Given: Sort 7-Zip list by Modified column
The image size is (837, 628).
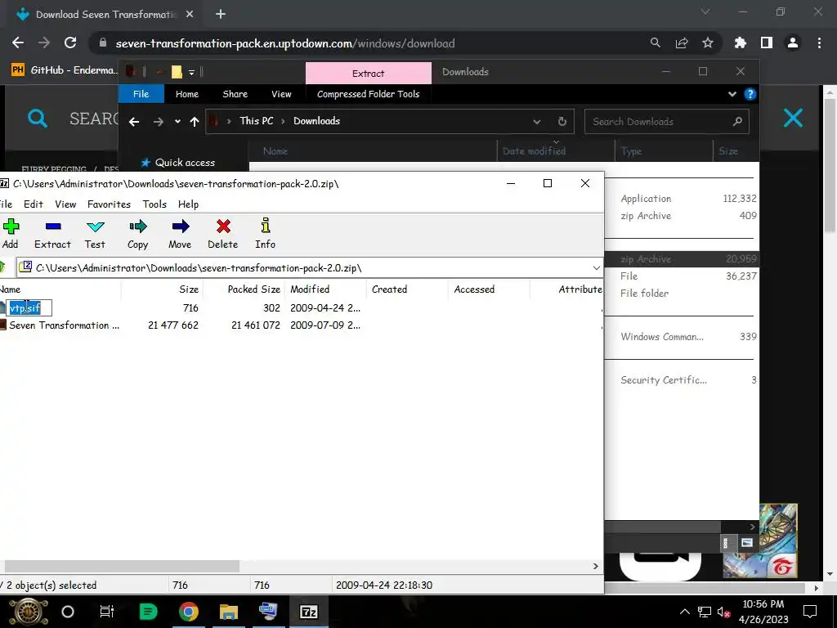Looking at the screenshot, I should [326, 289].
